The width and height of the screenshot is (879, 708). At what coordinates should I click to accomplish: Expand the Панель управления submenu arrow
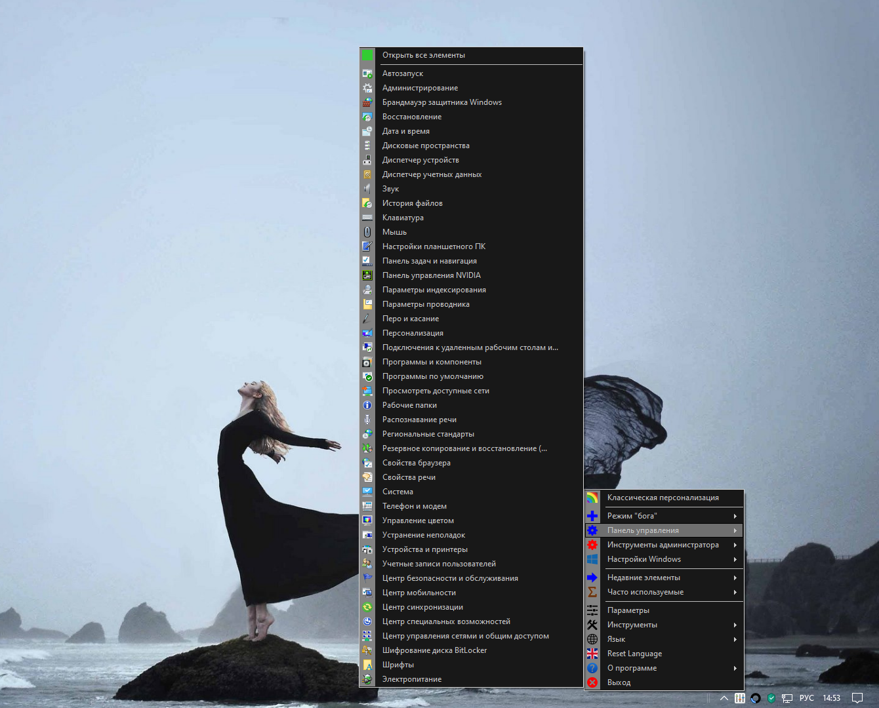[x=735, y=530]
